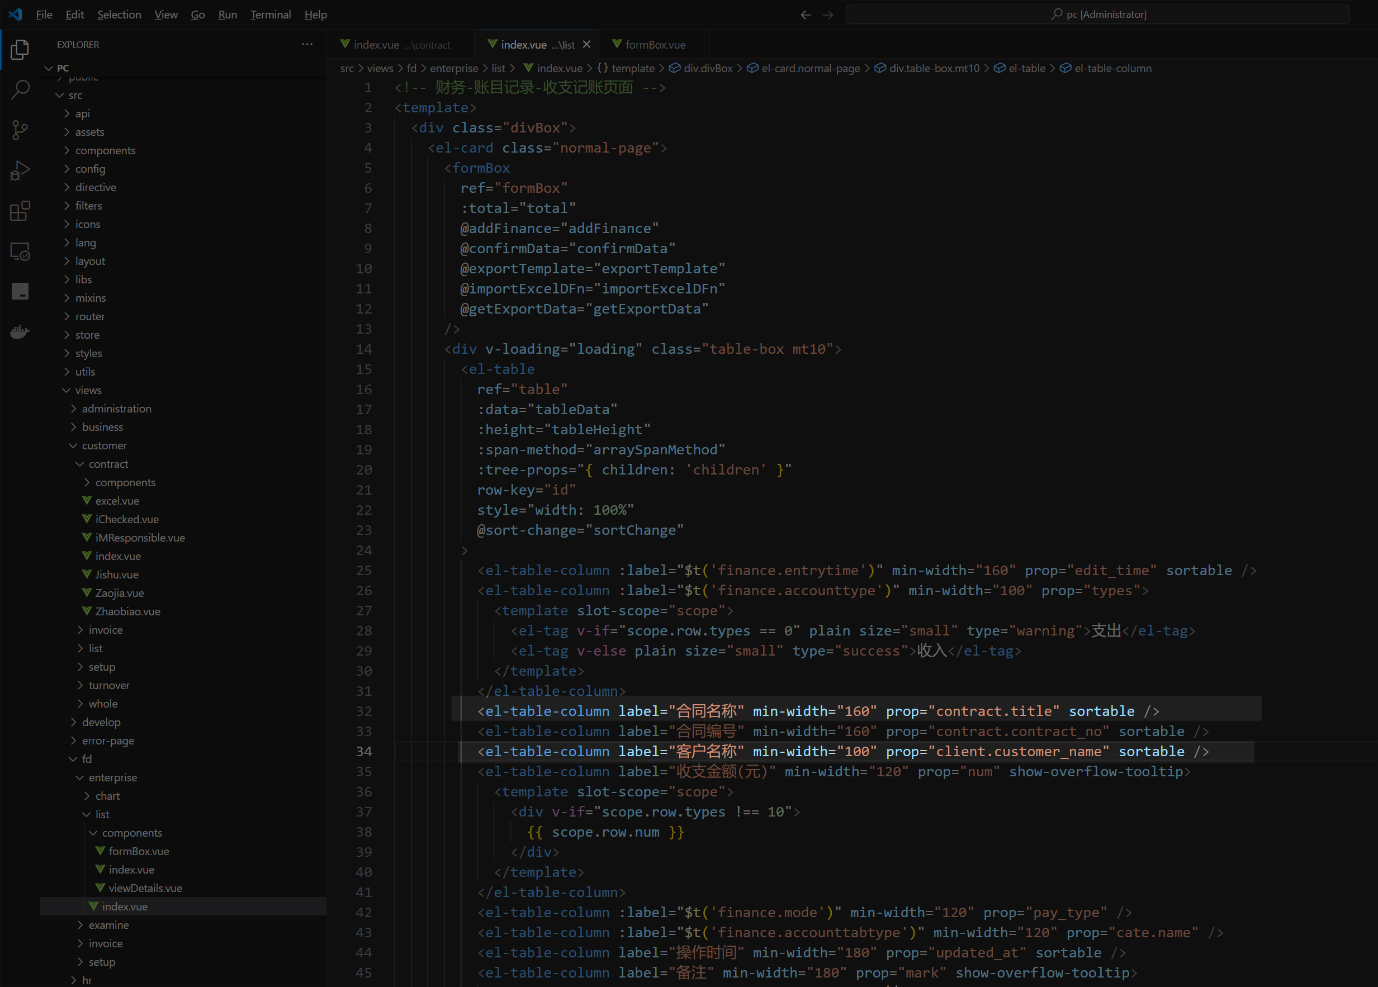The height and width of the screenshot is (987, 1378).
Task: Click template braces icon in breadcrumb
Action: [x=602, y=68]
